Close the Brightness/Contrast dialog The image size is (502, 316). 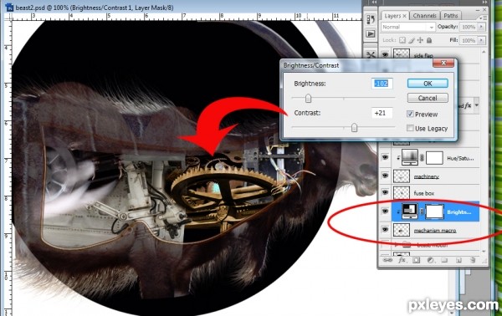pyautogui.click(x=443, y=64)
